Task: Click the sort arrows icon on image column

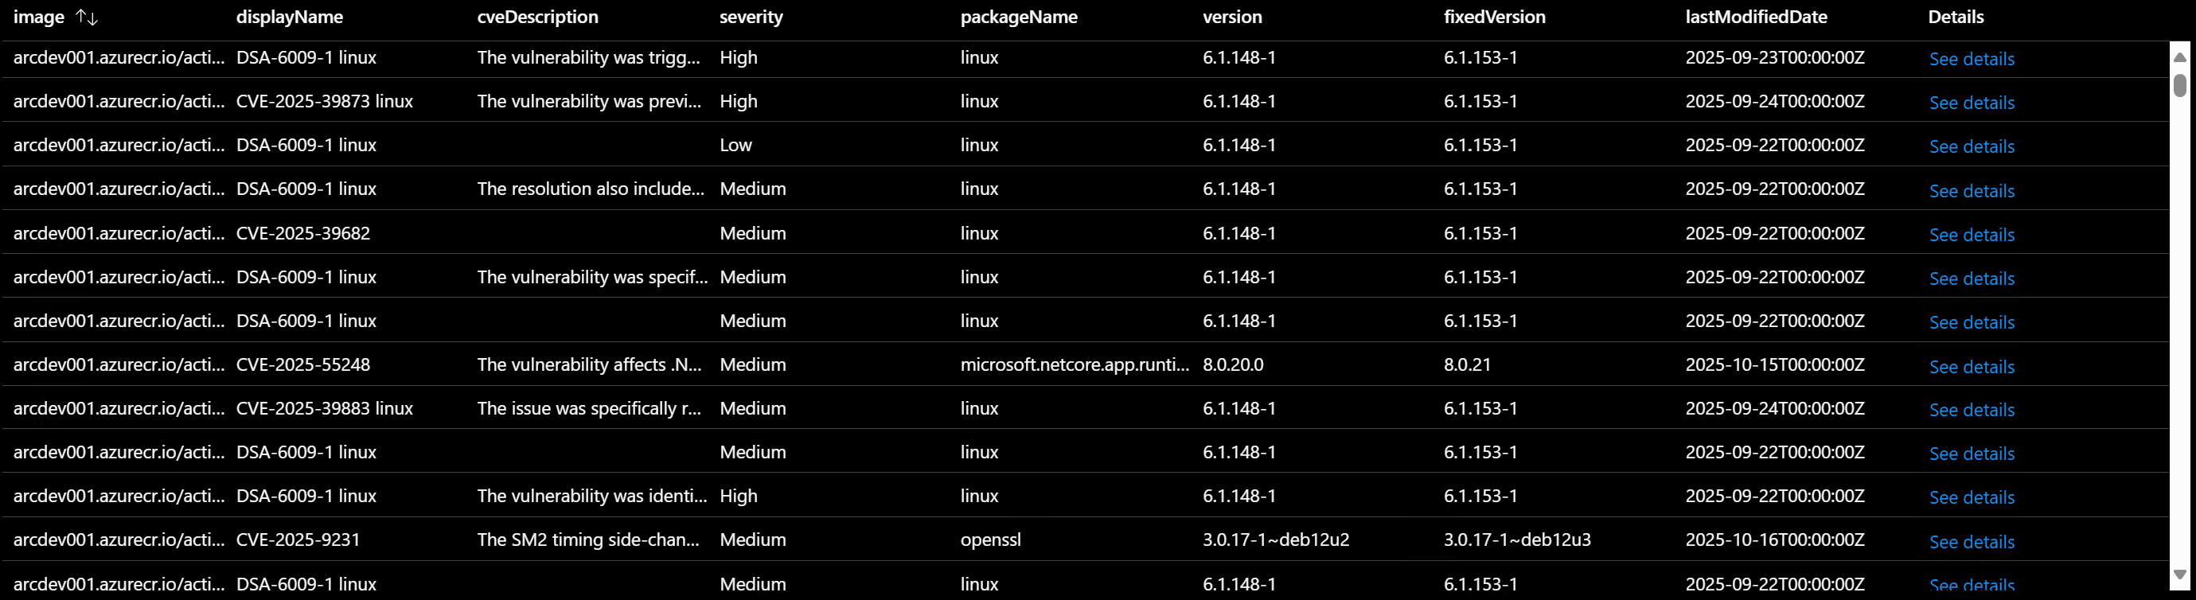Action: 88,16
